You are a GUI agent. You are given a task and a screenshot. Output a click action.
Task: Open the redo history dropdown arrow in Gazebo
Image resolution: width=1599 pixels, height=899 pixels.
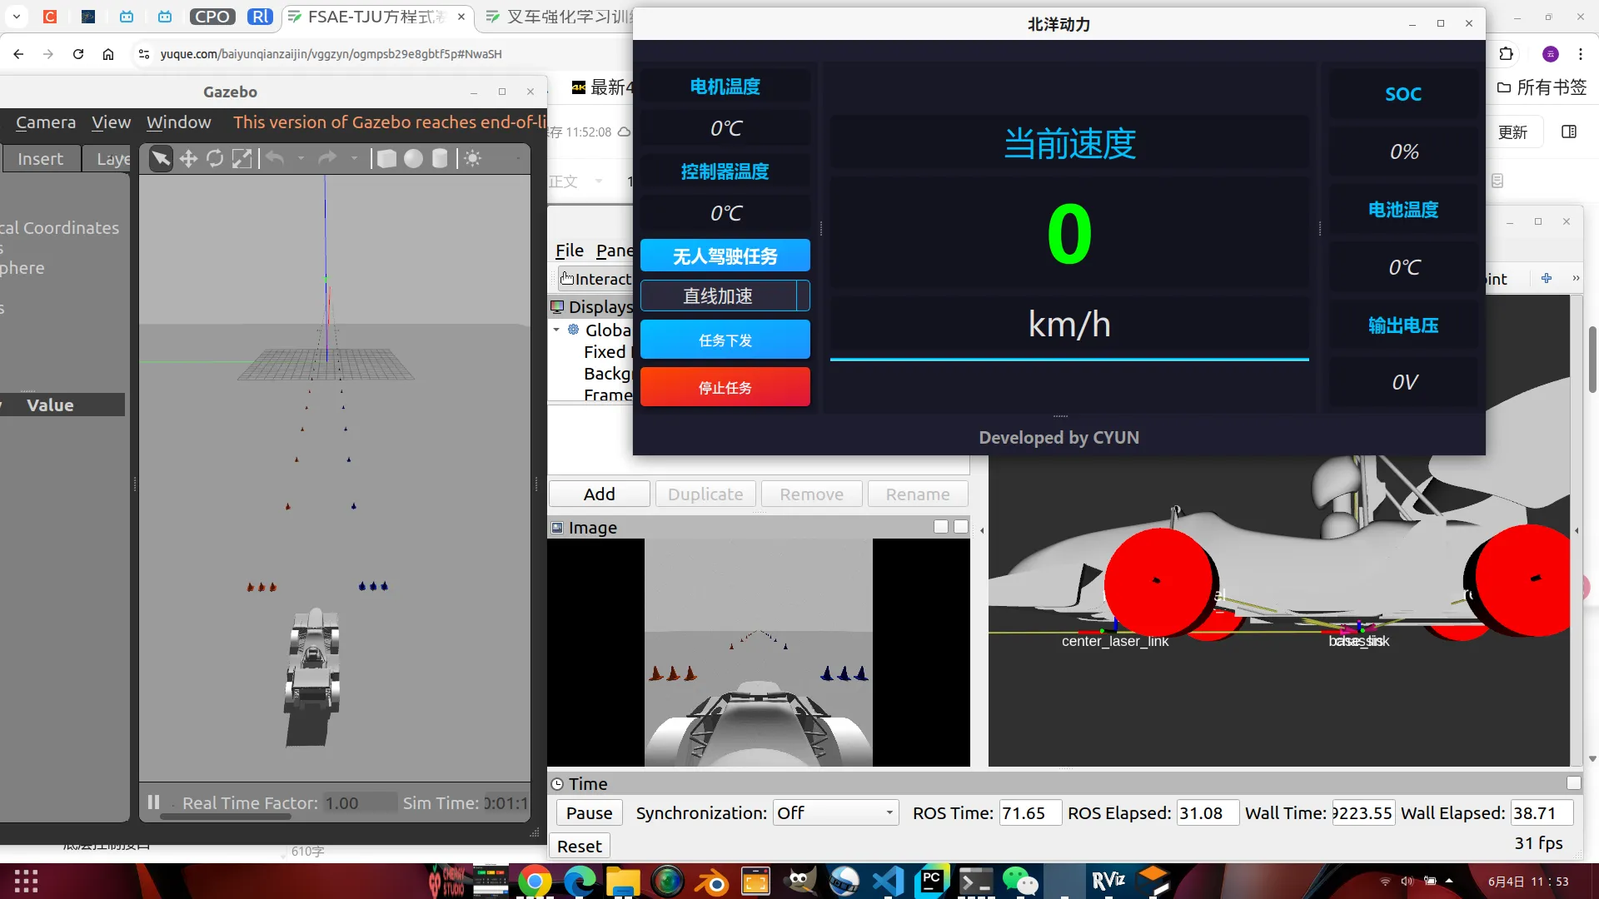(354, 158)
